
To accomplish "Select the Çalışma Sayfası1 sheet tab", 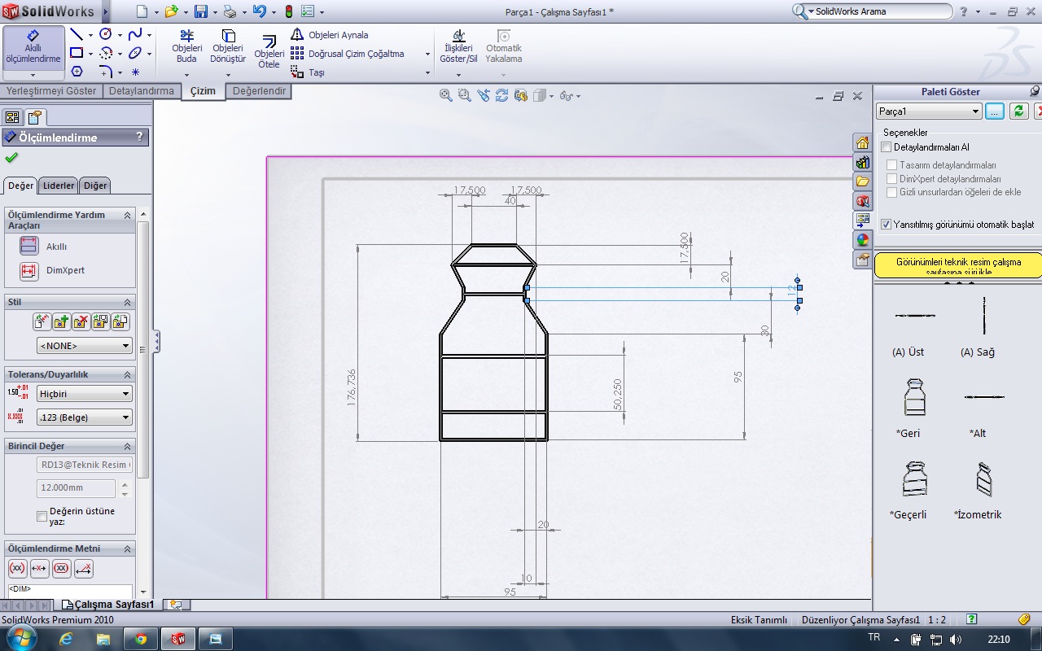I will point(108,605).
